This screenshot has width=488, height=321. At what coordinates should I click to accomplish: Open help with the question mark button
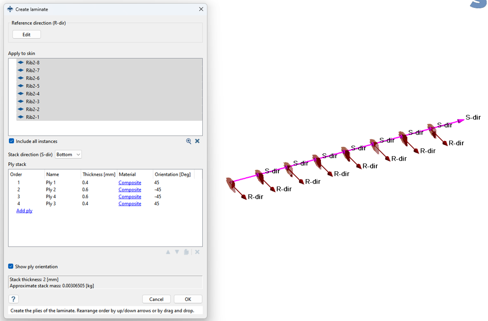(x=13, y=299)
